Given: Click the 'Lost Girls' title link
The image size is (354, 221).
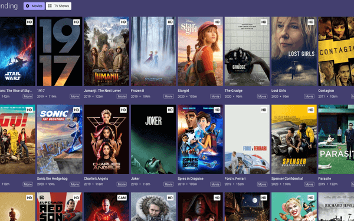Looking at the screenshot, I should 279,91.
